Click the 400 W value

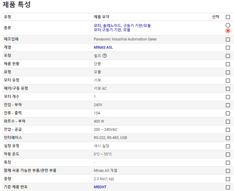pos(99,121)
